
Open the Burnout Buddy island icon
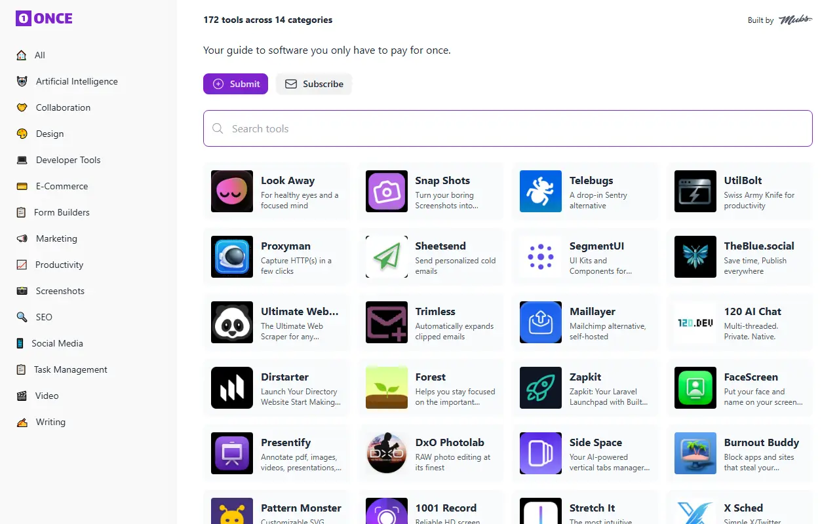click(x=695, y=453)
